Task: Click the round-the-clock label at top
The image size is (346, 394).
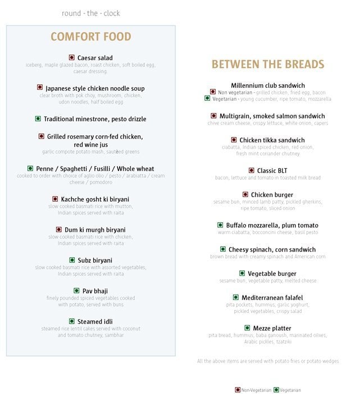Action: [91, 13]
